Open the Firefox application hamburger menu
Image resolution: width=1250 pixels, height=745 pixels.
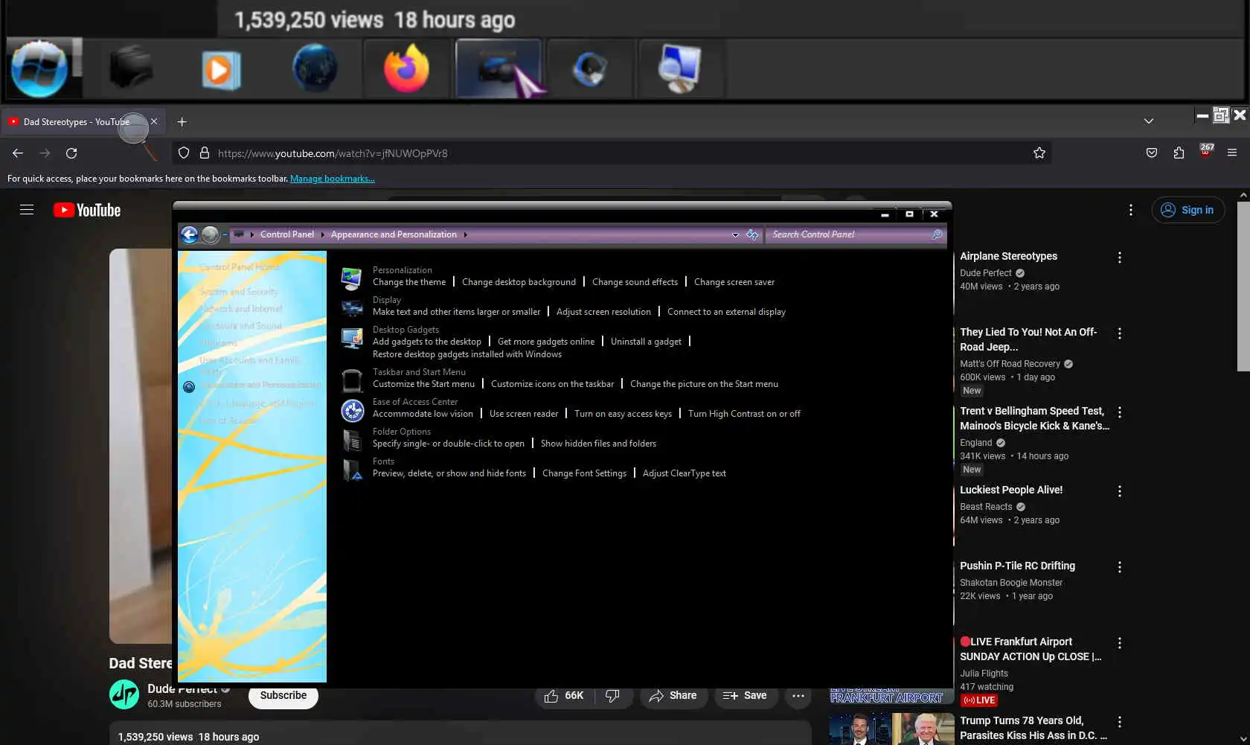[1232, 153]
